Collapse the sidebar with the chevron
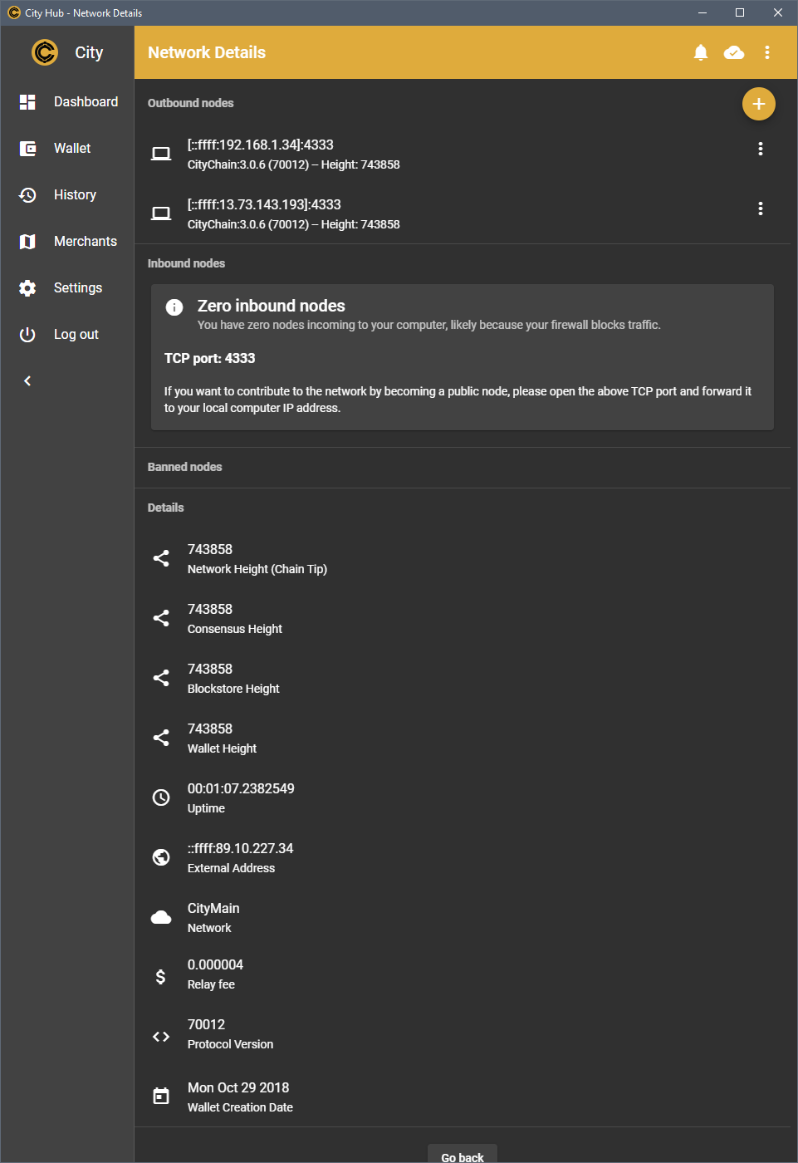798x1163 pixels. click(27, 380)
